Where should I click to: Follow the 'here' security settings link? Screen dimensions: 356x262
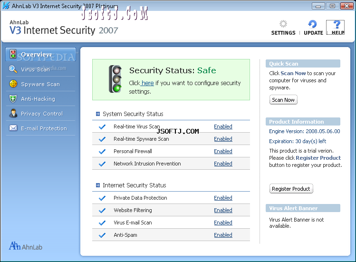click(147, 83)
